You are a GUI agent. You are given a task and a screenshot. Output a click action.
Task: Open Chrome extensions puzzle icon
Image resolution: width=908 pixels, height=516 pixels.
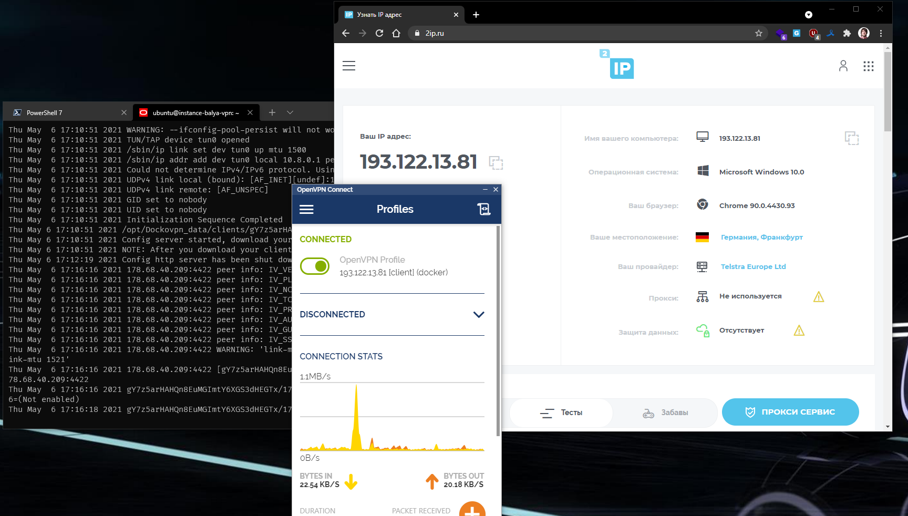[x=847, y=33]
